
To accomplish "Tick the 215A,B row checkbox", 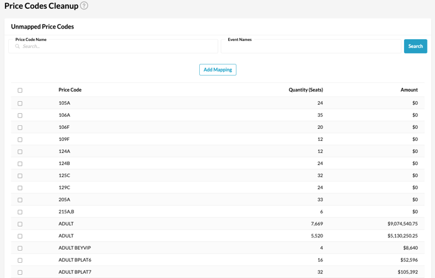I will click(20, 212).
